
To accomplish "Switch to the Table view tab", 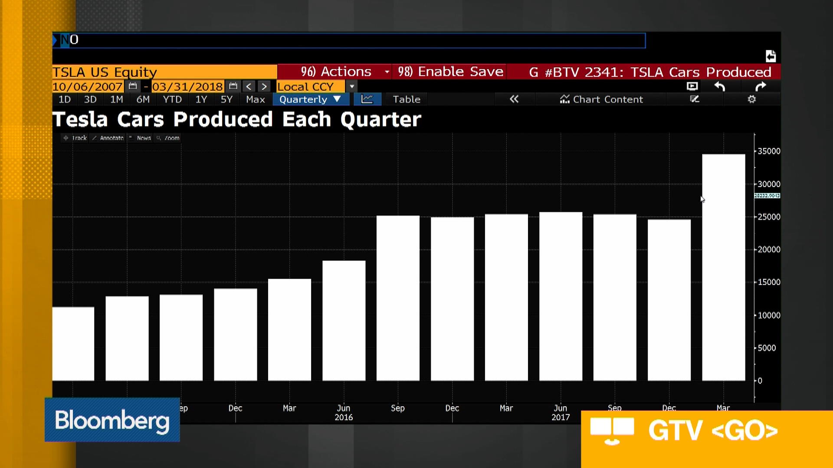I will pos(406,99).
